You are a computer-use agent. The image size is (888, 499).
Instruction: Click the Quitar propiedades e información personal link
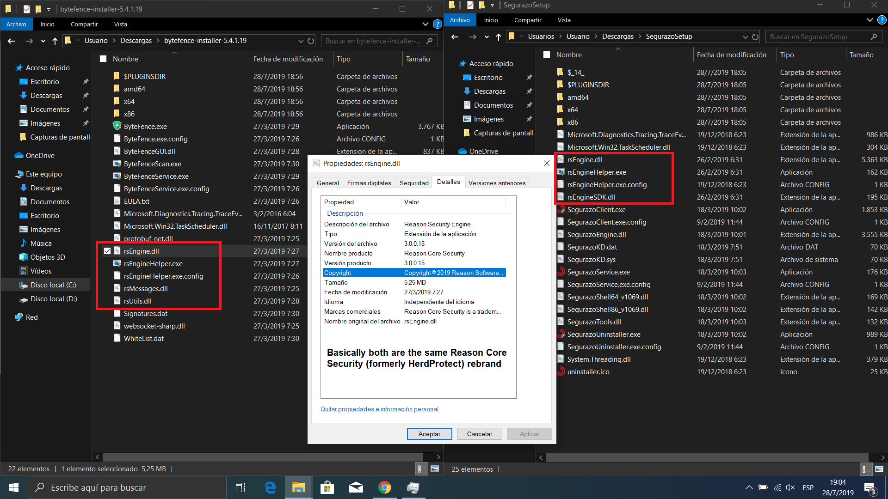[x=379, y=409]
